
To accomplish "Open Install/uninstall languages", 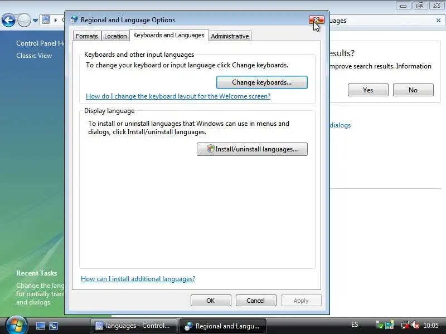I will (x=252, y=149).
